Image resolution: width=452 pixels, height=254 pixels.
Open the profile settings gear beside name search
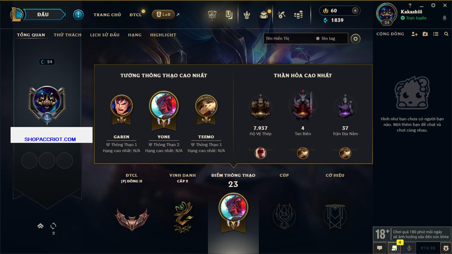click(x=356, y=39)
